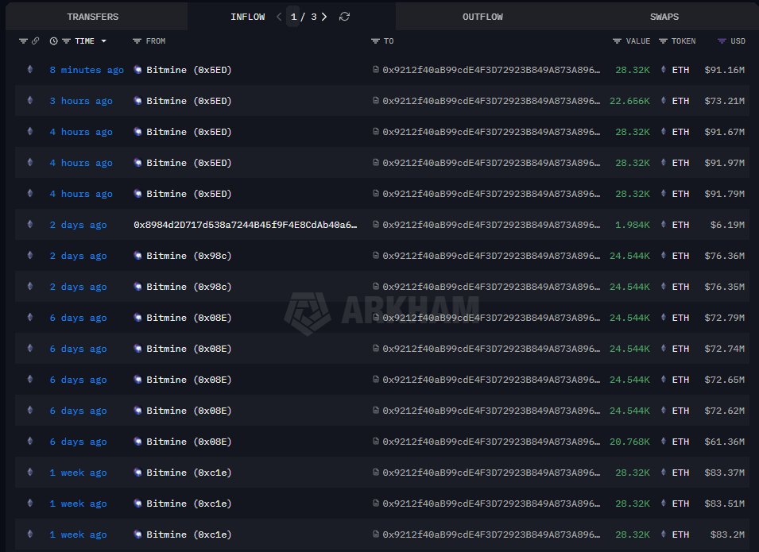Click Bitmine entity logo in $91.67M row

pyautogui.click(x=138, y=131)
